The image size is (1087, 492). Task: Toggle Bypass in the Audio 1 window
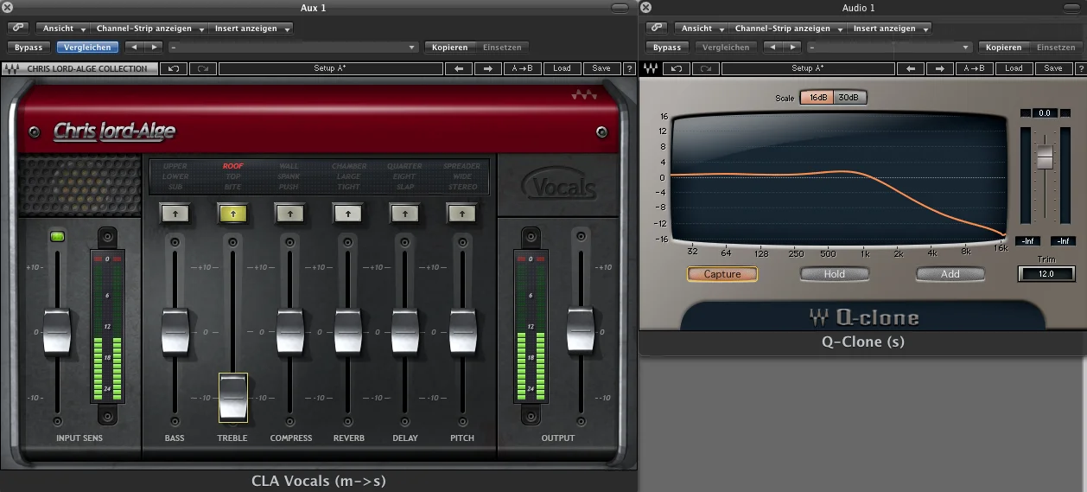point(667,48)
